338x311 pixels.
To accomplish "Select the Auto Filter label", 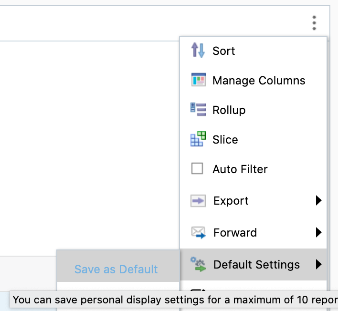I will click(x=240, y=169).
